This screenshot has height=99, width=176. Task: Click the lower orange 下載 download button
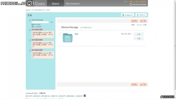[143, 84]
